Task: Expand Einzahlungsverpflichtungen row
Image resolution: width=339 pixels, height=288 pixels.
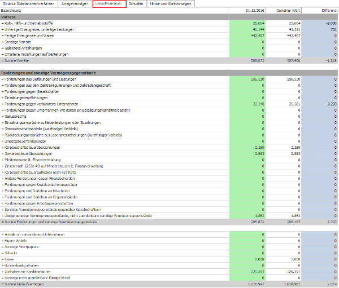Action: [x=3, y=98]
